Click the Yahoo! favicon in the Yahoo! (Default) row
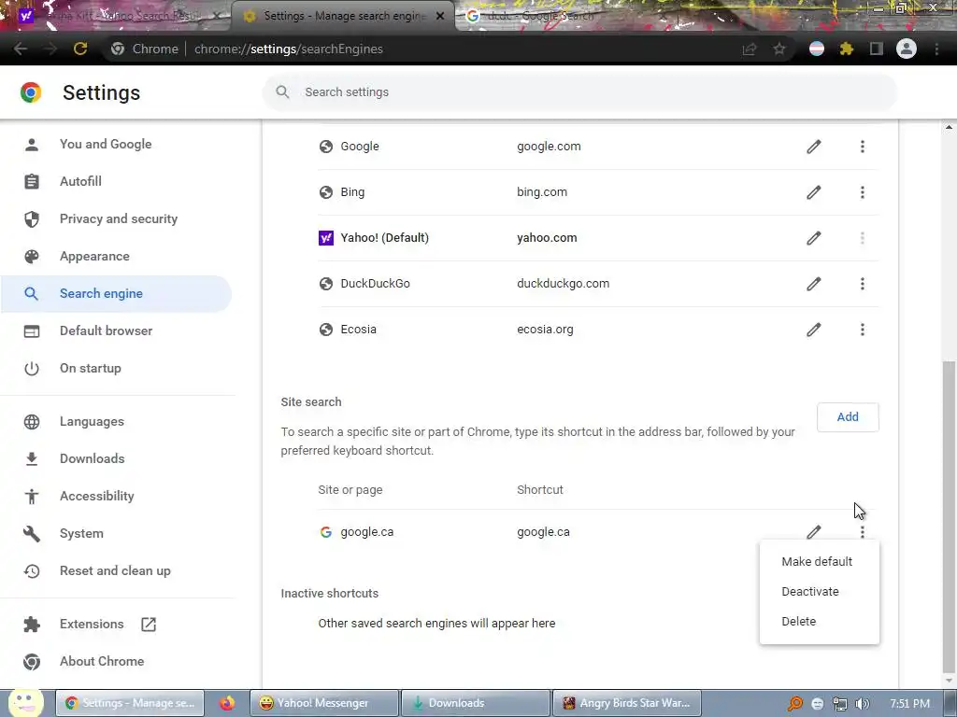 point(326,238)
